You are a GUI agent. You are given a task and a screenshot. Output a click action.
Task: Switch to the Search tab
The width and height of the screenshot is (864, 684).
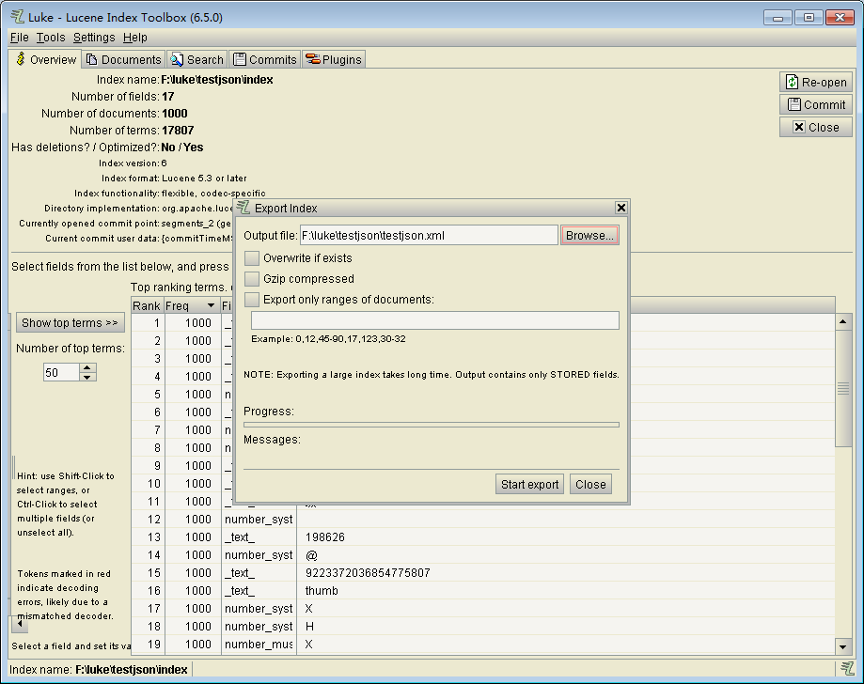(196, 59)
